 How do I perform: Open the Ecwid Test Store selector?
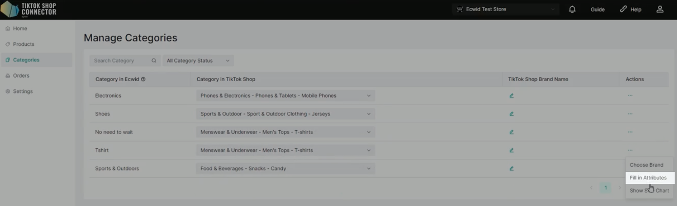point(505,9)
